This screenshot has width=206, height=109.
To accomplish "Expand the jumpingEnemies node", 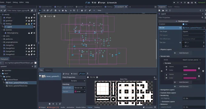I will pos(2,42).
